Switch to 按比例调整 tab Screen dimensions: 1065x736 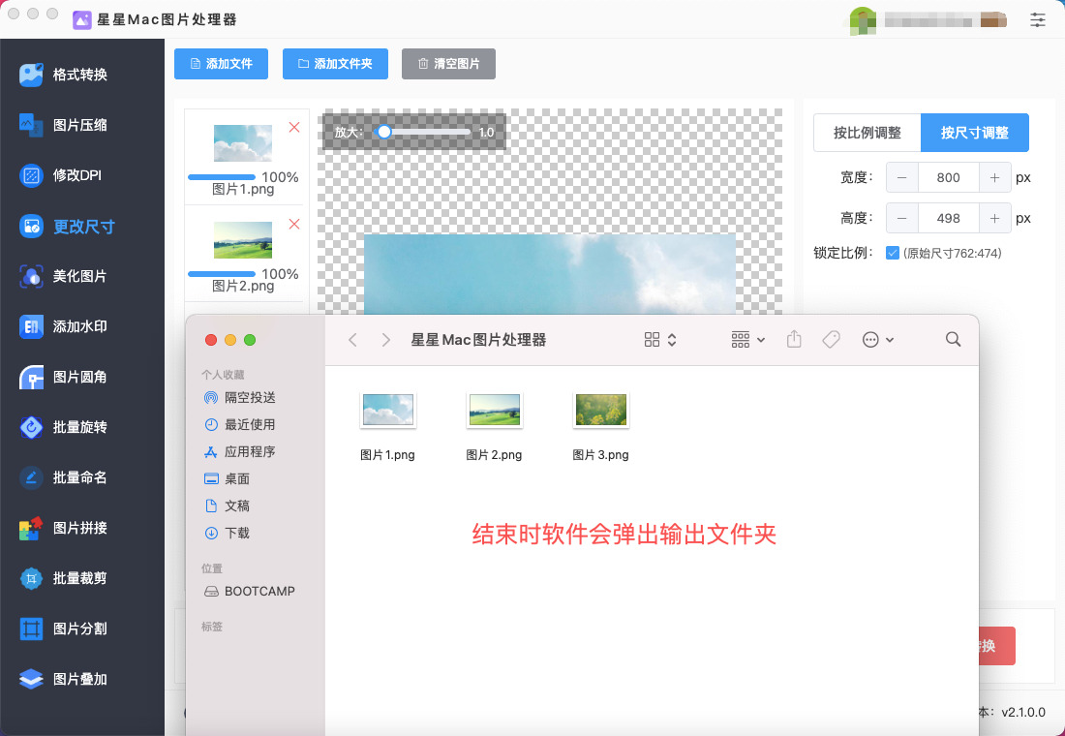867,133
